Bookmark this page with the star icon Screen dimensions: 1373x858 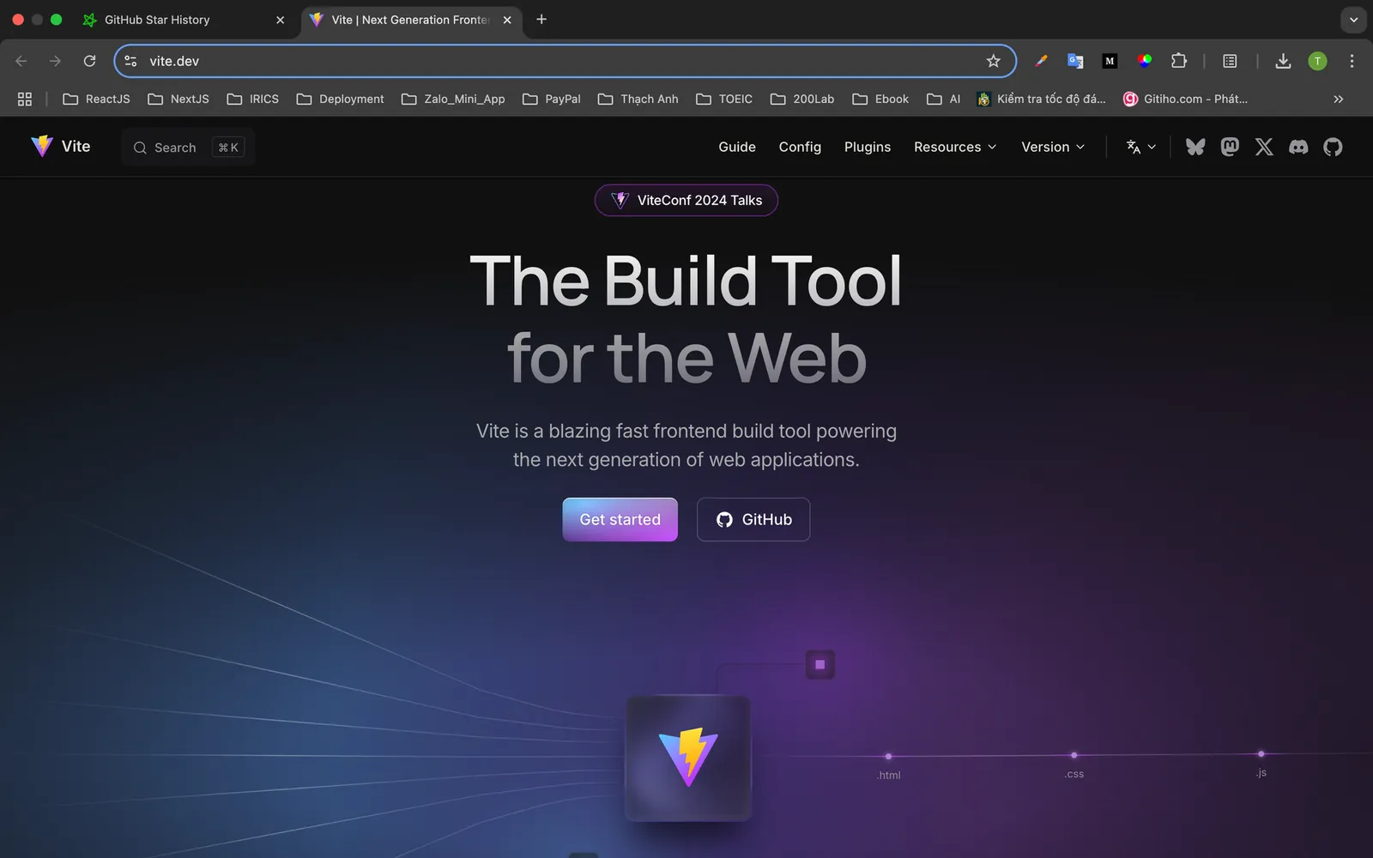[994, 61]
